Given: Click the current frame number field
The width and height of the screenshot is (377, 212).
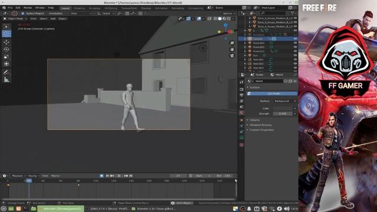Looking at the screenshot, I should click(178, 176).
